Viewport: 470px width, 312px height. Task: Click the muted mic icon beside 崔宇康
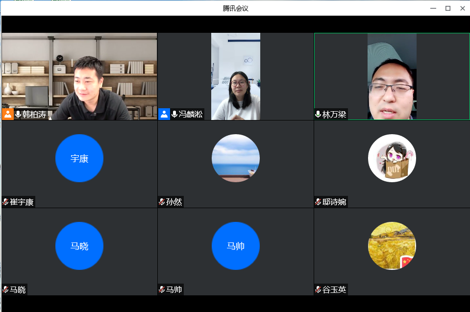click(5, 202)
